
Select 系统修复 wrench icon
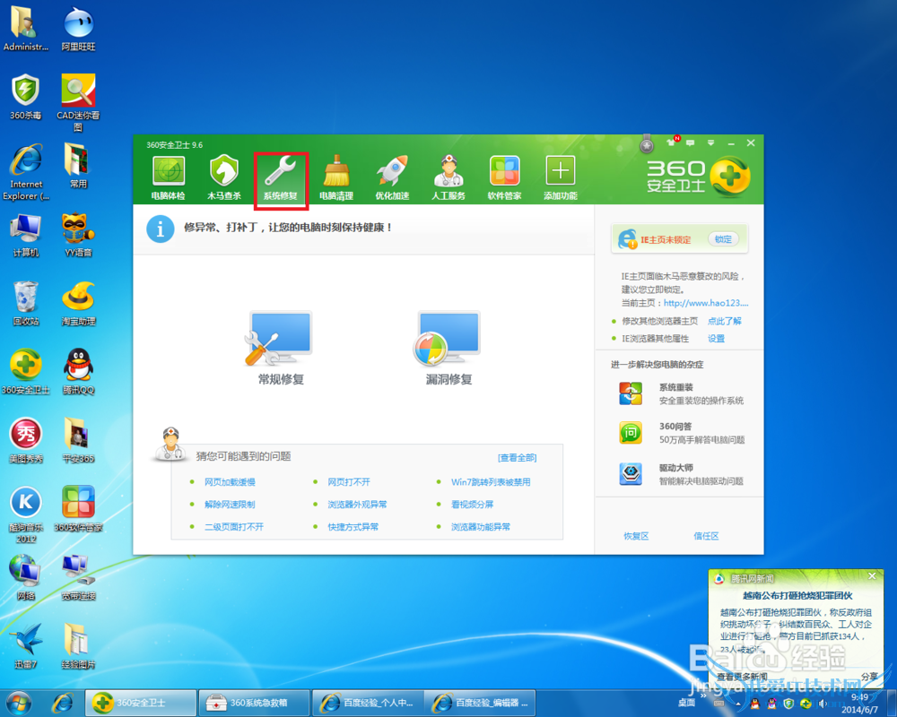coord(280,177)
